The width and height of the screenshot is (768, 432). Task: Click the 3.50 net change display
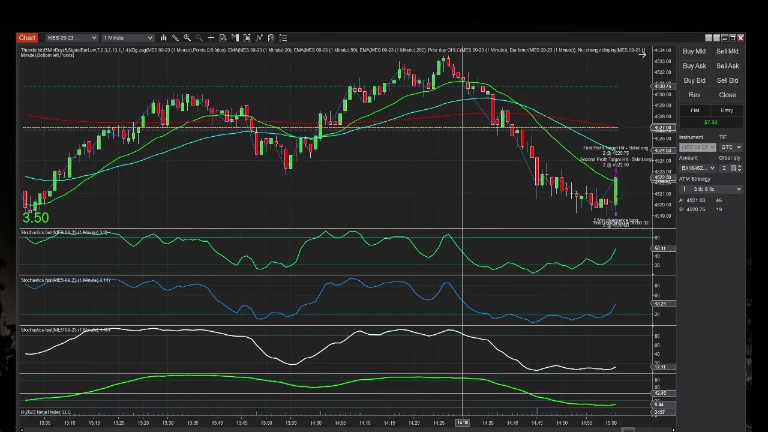click(x=35, y=218)
